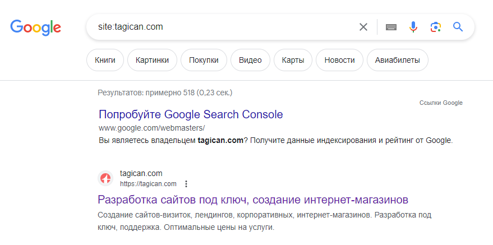
Task: Start voice search with microphone icon
Action: coord(413,27)
